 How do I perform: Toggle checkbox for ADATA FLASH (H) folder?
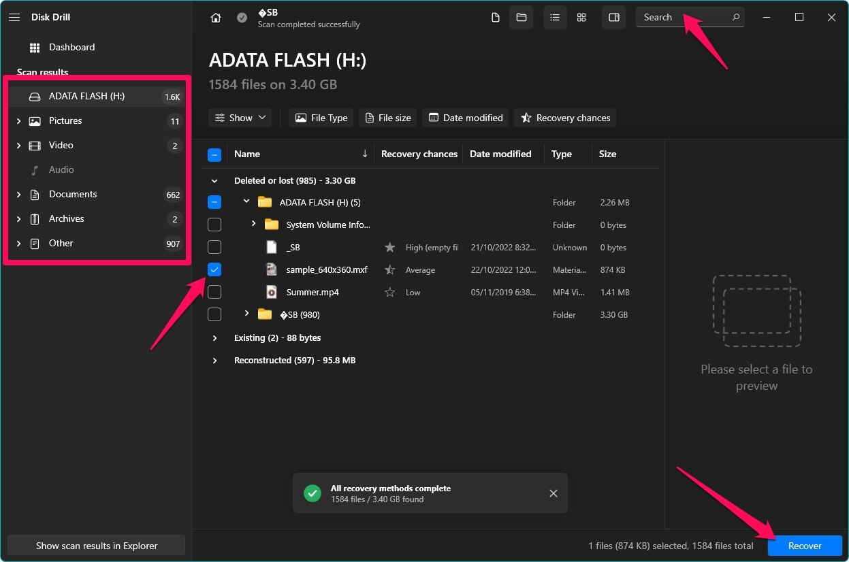click(214, 202)
